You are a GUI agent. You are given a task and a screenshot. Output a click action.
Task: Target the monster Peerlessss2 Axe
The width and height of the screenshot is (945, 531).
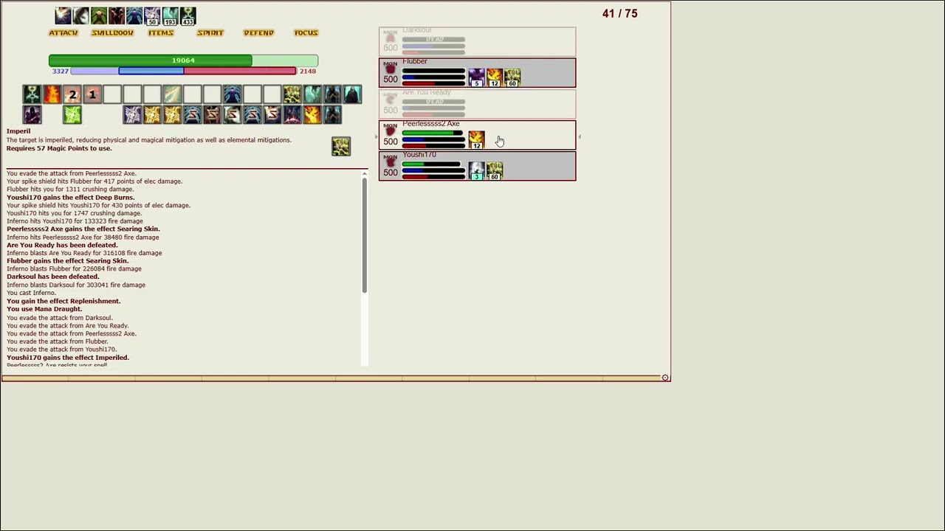pos(477,135)
